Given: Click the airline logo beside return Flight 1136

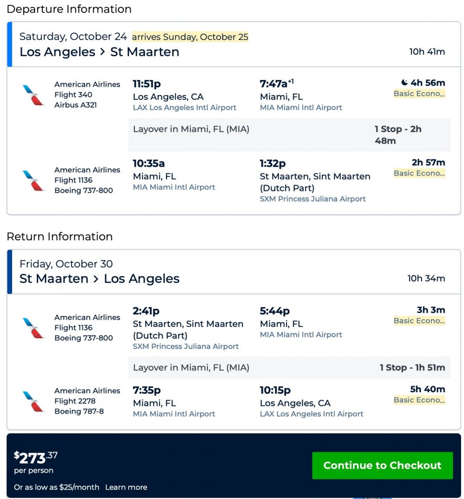Looking at the screenshot, I should (33, 328).
